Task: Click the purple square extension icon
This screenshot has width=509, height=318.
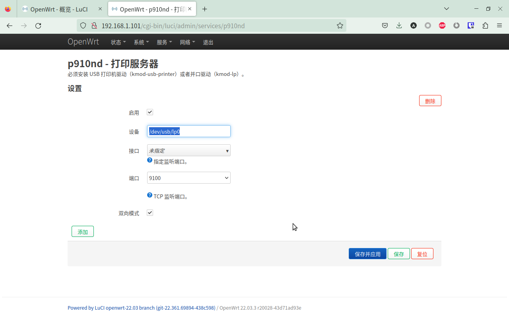Action: point(471,25)
